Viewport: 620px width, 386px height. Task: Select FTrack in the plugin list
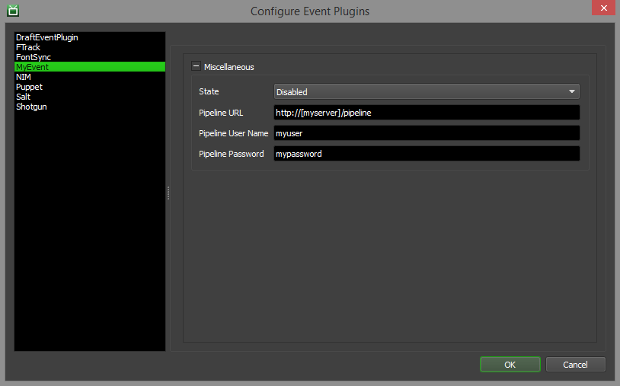click(x=28, y=47)
